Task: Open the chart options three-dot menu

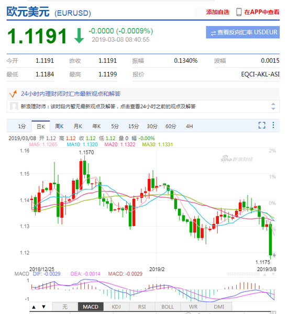Action: (x=273, y=125)
